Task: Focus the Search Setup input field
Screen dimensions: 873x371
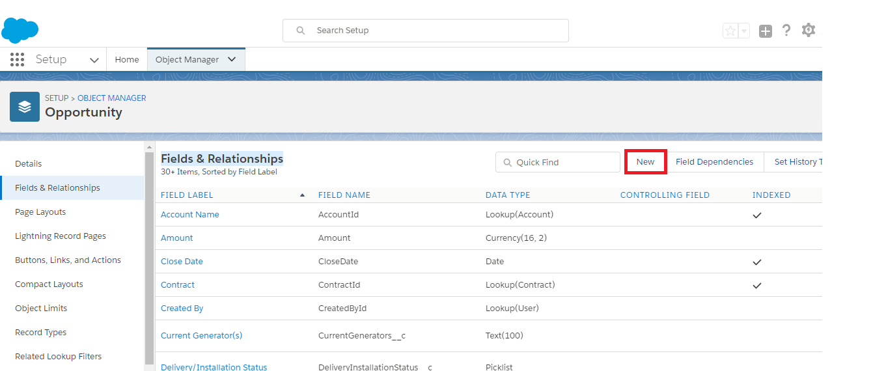Action: (426, 31)
